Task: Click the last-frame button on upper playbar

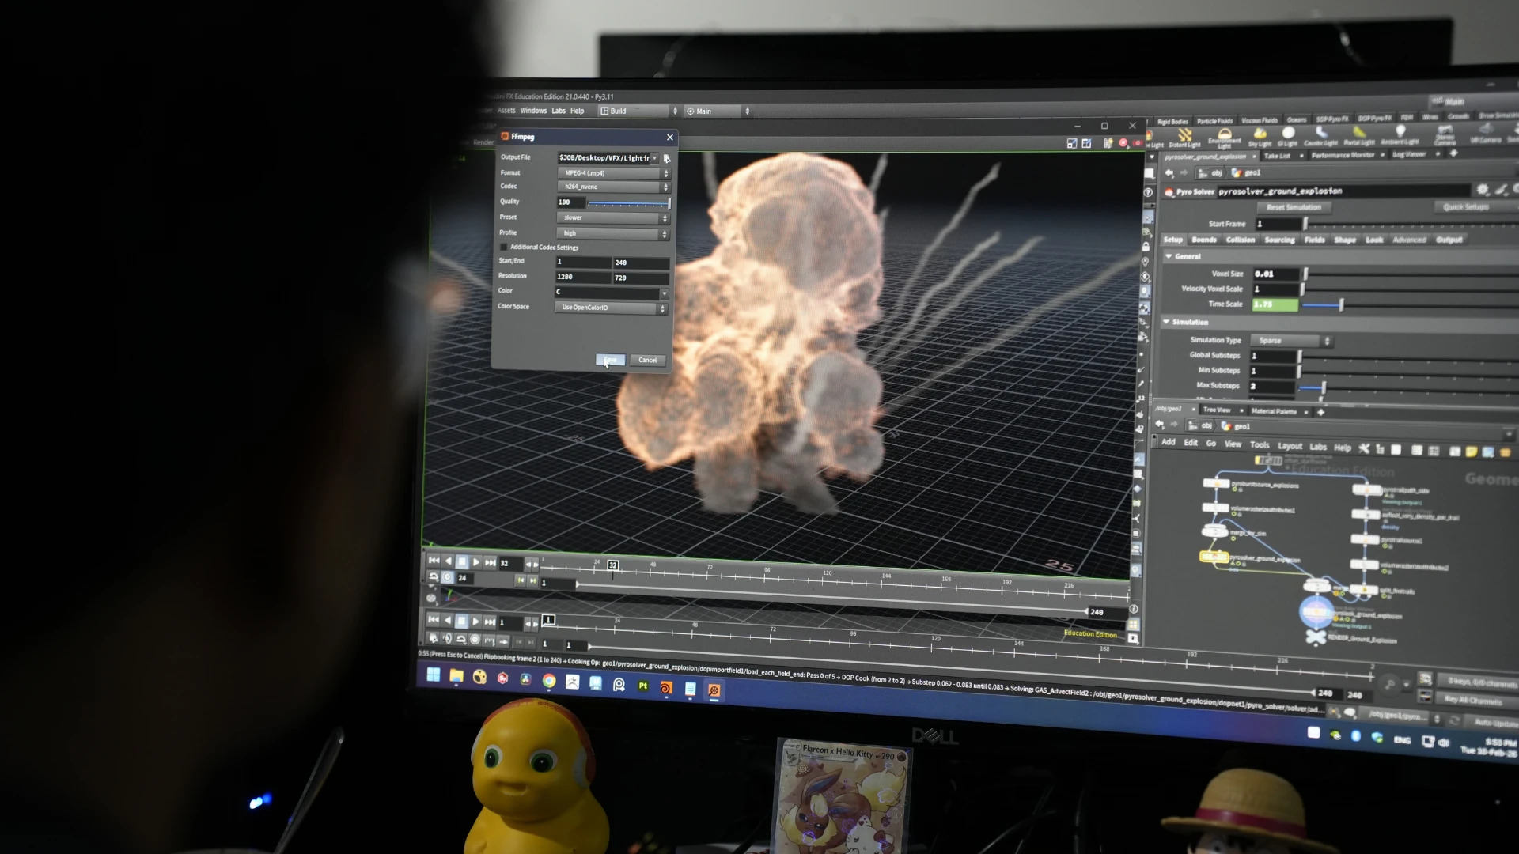Action: point(491,562)
